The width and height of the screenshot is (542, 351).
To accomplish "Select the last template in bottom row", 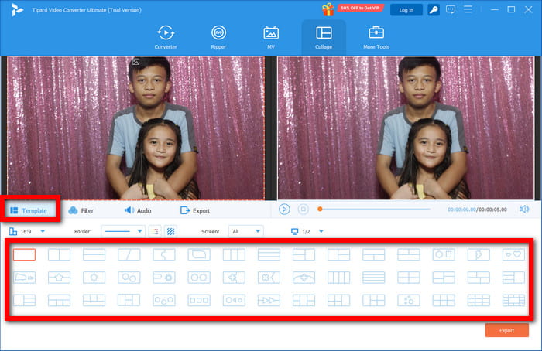I will point(513,300).
